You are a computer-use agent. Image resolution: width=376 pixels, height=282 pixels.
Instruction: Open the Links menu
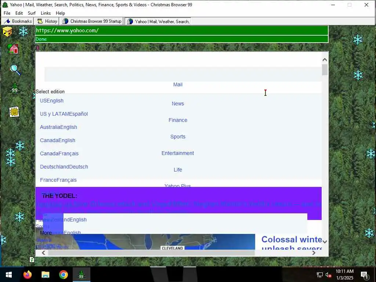tap(46, 13)
